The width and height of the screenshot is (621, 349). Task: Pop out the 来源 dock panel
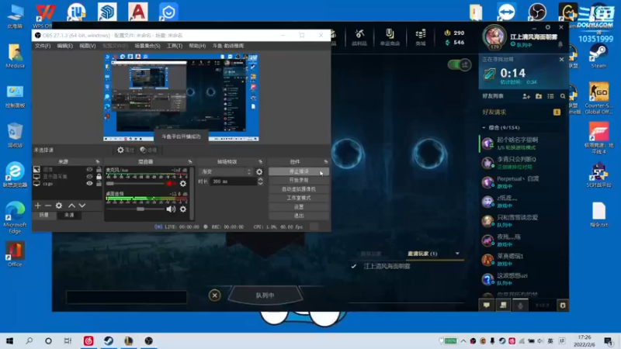point(98,162)
